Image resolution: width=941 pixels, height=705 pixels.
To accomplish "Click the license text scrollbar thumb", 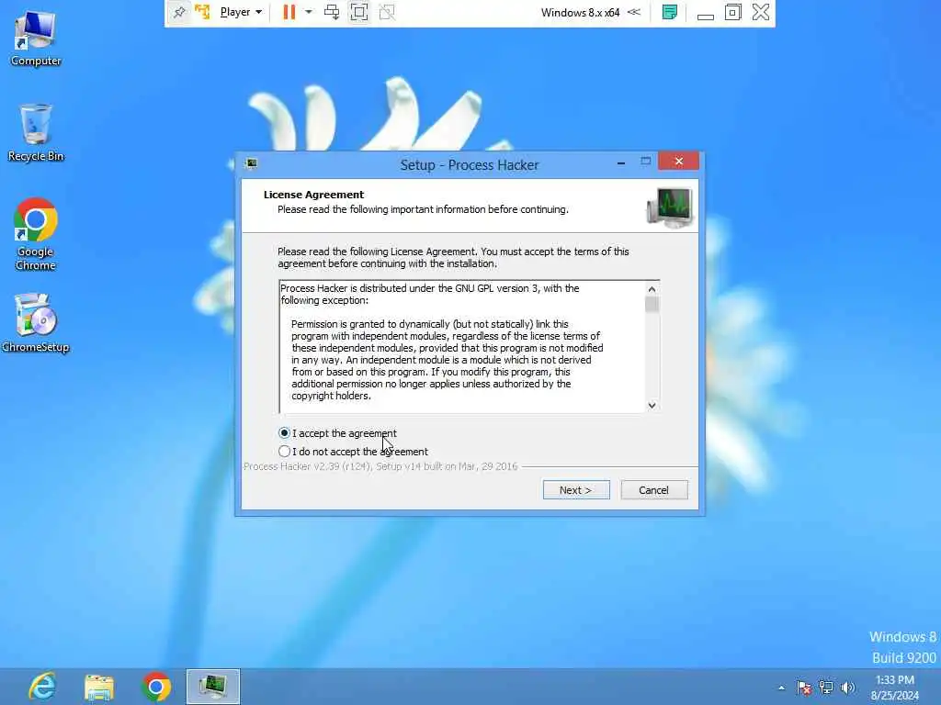I will [x=652, y=305].
